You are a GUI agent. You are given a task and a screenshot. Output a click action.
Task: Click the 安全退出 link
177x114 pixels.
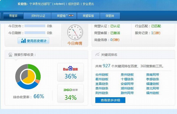tap(88, 4)
